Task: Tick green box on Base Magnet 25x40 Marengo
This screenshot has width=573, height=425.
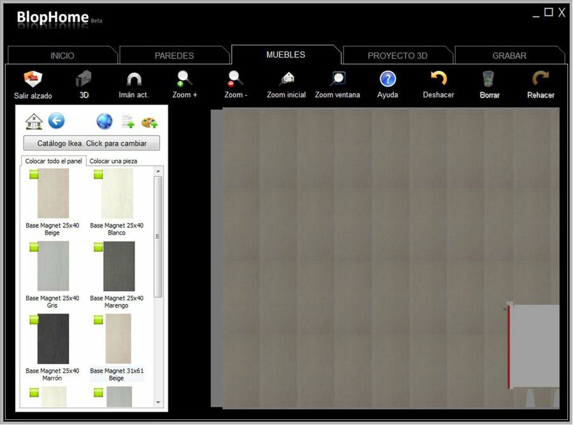Action: click(99, 247)
